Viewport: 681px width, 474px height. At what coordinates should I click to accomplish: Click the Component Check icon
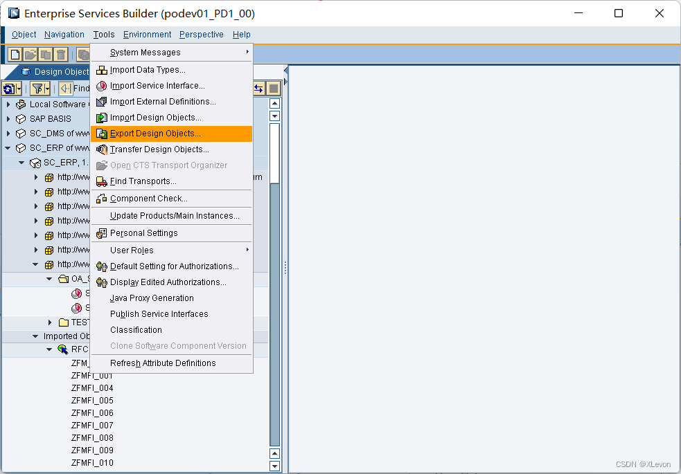coord(102,199)
